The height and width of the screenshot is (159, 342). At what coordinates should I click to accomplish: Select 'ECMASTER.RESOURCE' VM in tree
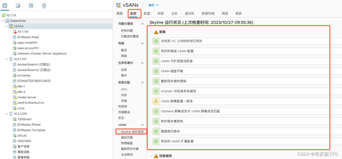click(x=34, y=81)
